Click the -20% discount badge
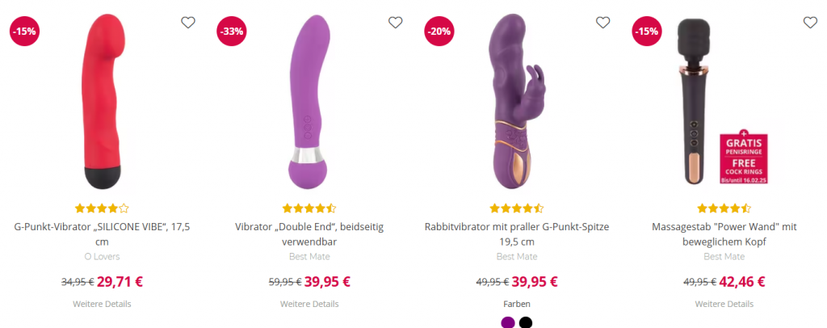 pos(439,32)
